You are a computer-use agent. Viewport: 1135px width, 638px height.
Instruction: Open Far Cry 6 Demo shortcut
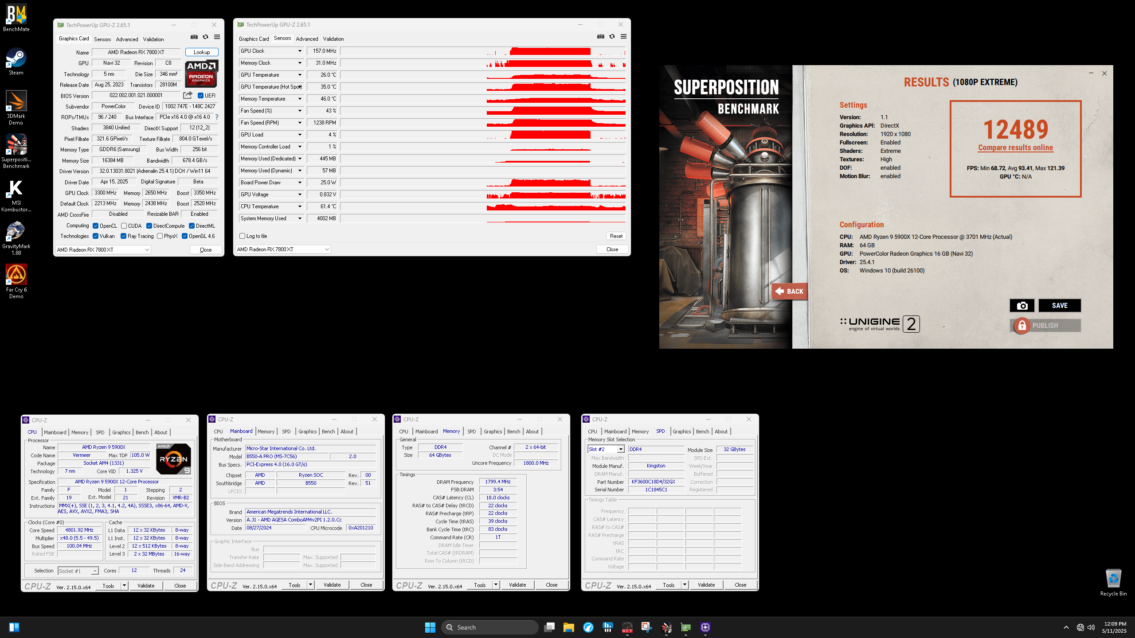click(x=16, y=281)
